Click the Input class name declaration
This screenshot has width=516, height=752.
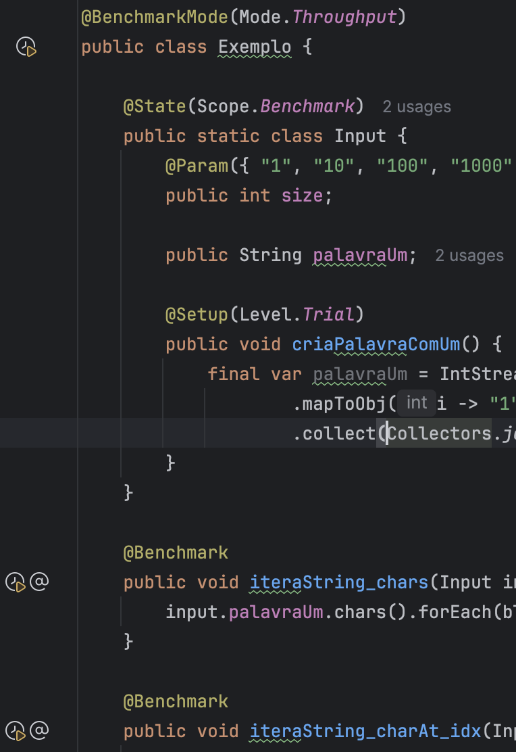click(360, 136)
